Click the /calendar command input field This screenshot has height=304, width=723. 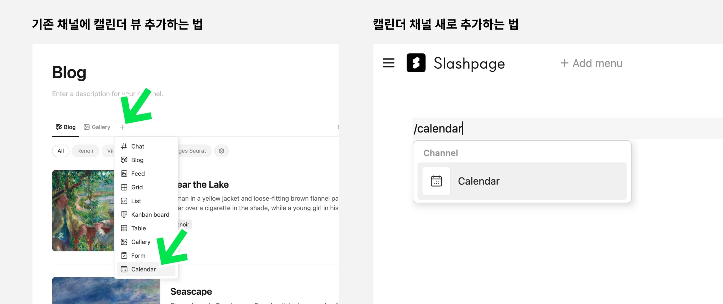pos(537,129)
